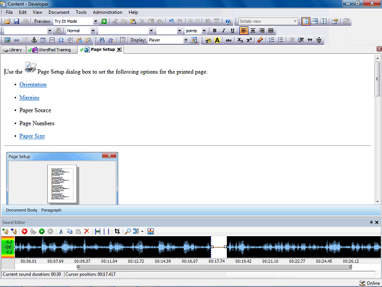382x287 pixels.
Task: Open the font name dropdown next to Normal
Action: [151, 30]
